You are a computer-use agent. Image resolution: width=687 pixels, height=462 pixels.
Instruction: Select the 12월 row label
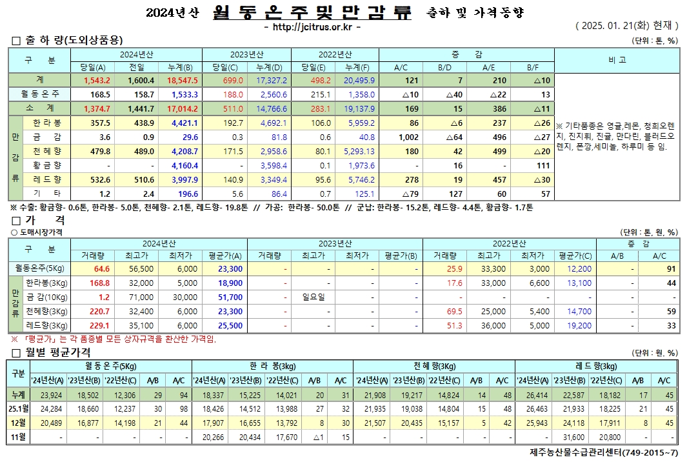[x=17, y=423]
